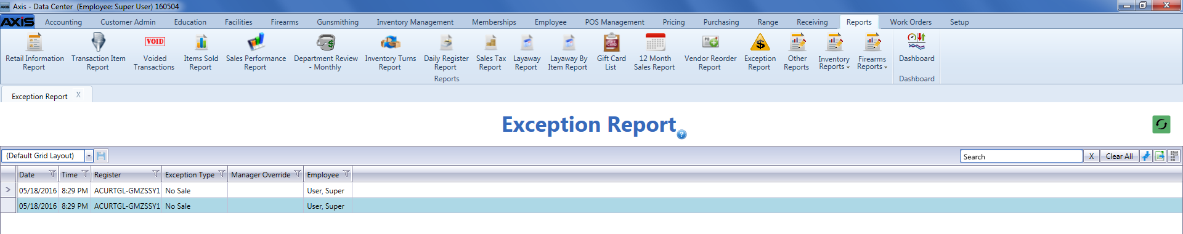Image resolution: width=1183 pixels, height=234 pixels.
Task: Click the help icon beside Exception Report title
Action: tap(681, 134)
